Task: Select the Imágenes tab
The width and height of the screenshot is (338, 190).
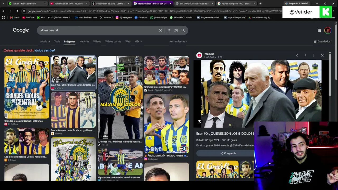Action: click(x=70, y=41)
